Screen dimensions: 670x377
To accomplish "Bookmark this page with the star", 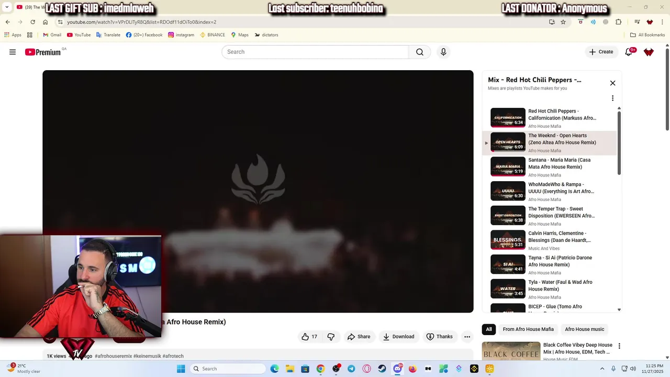I will point(563,22).
